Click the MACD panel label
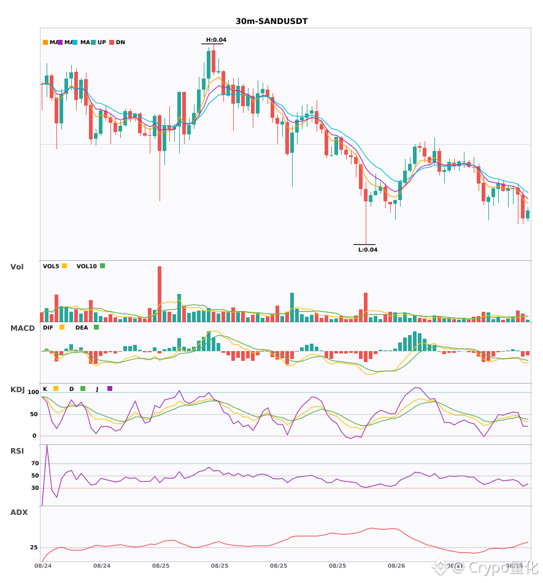543x583 pixels. [x=22, y=328]
